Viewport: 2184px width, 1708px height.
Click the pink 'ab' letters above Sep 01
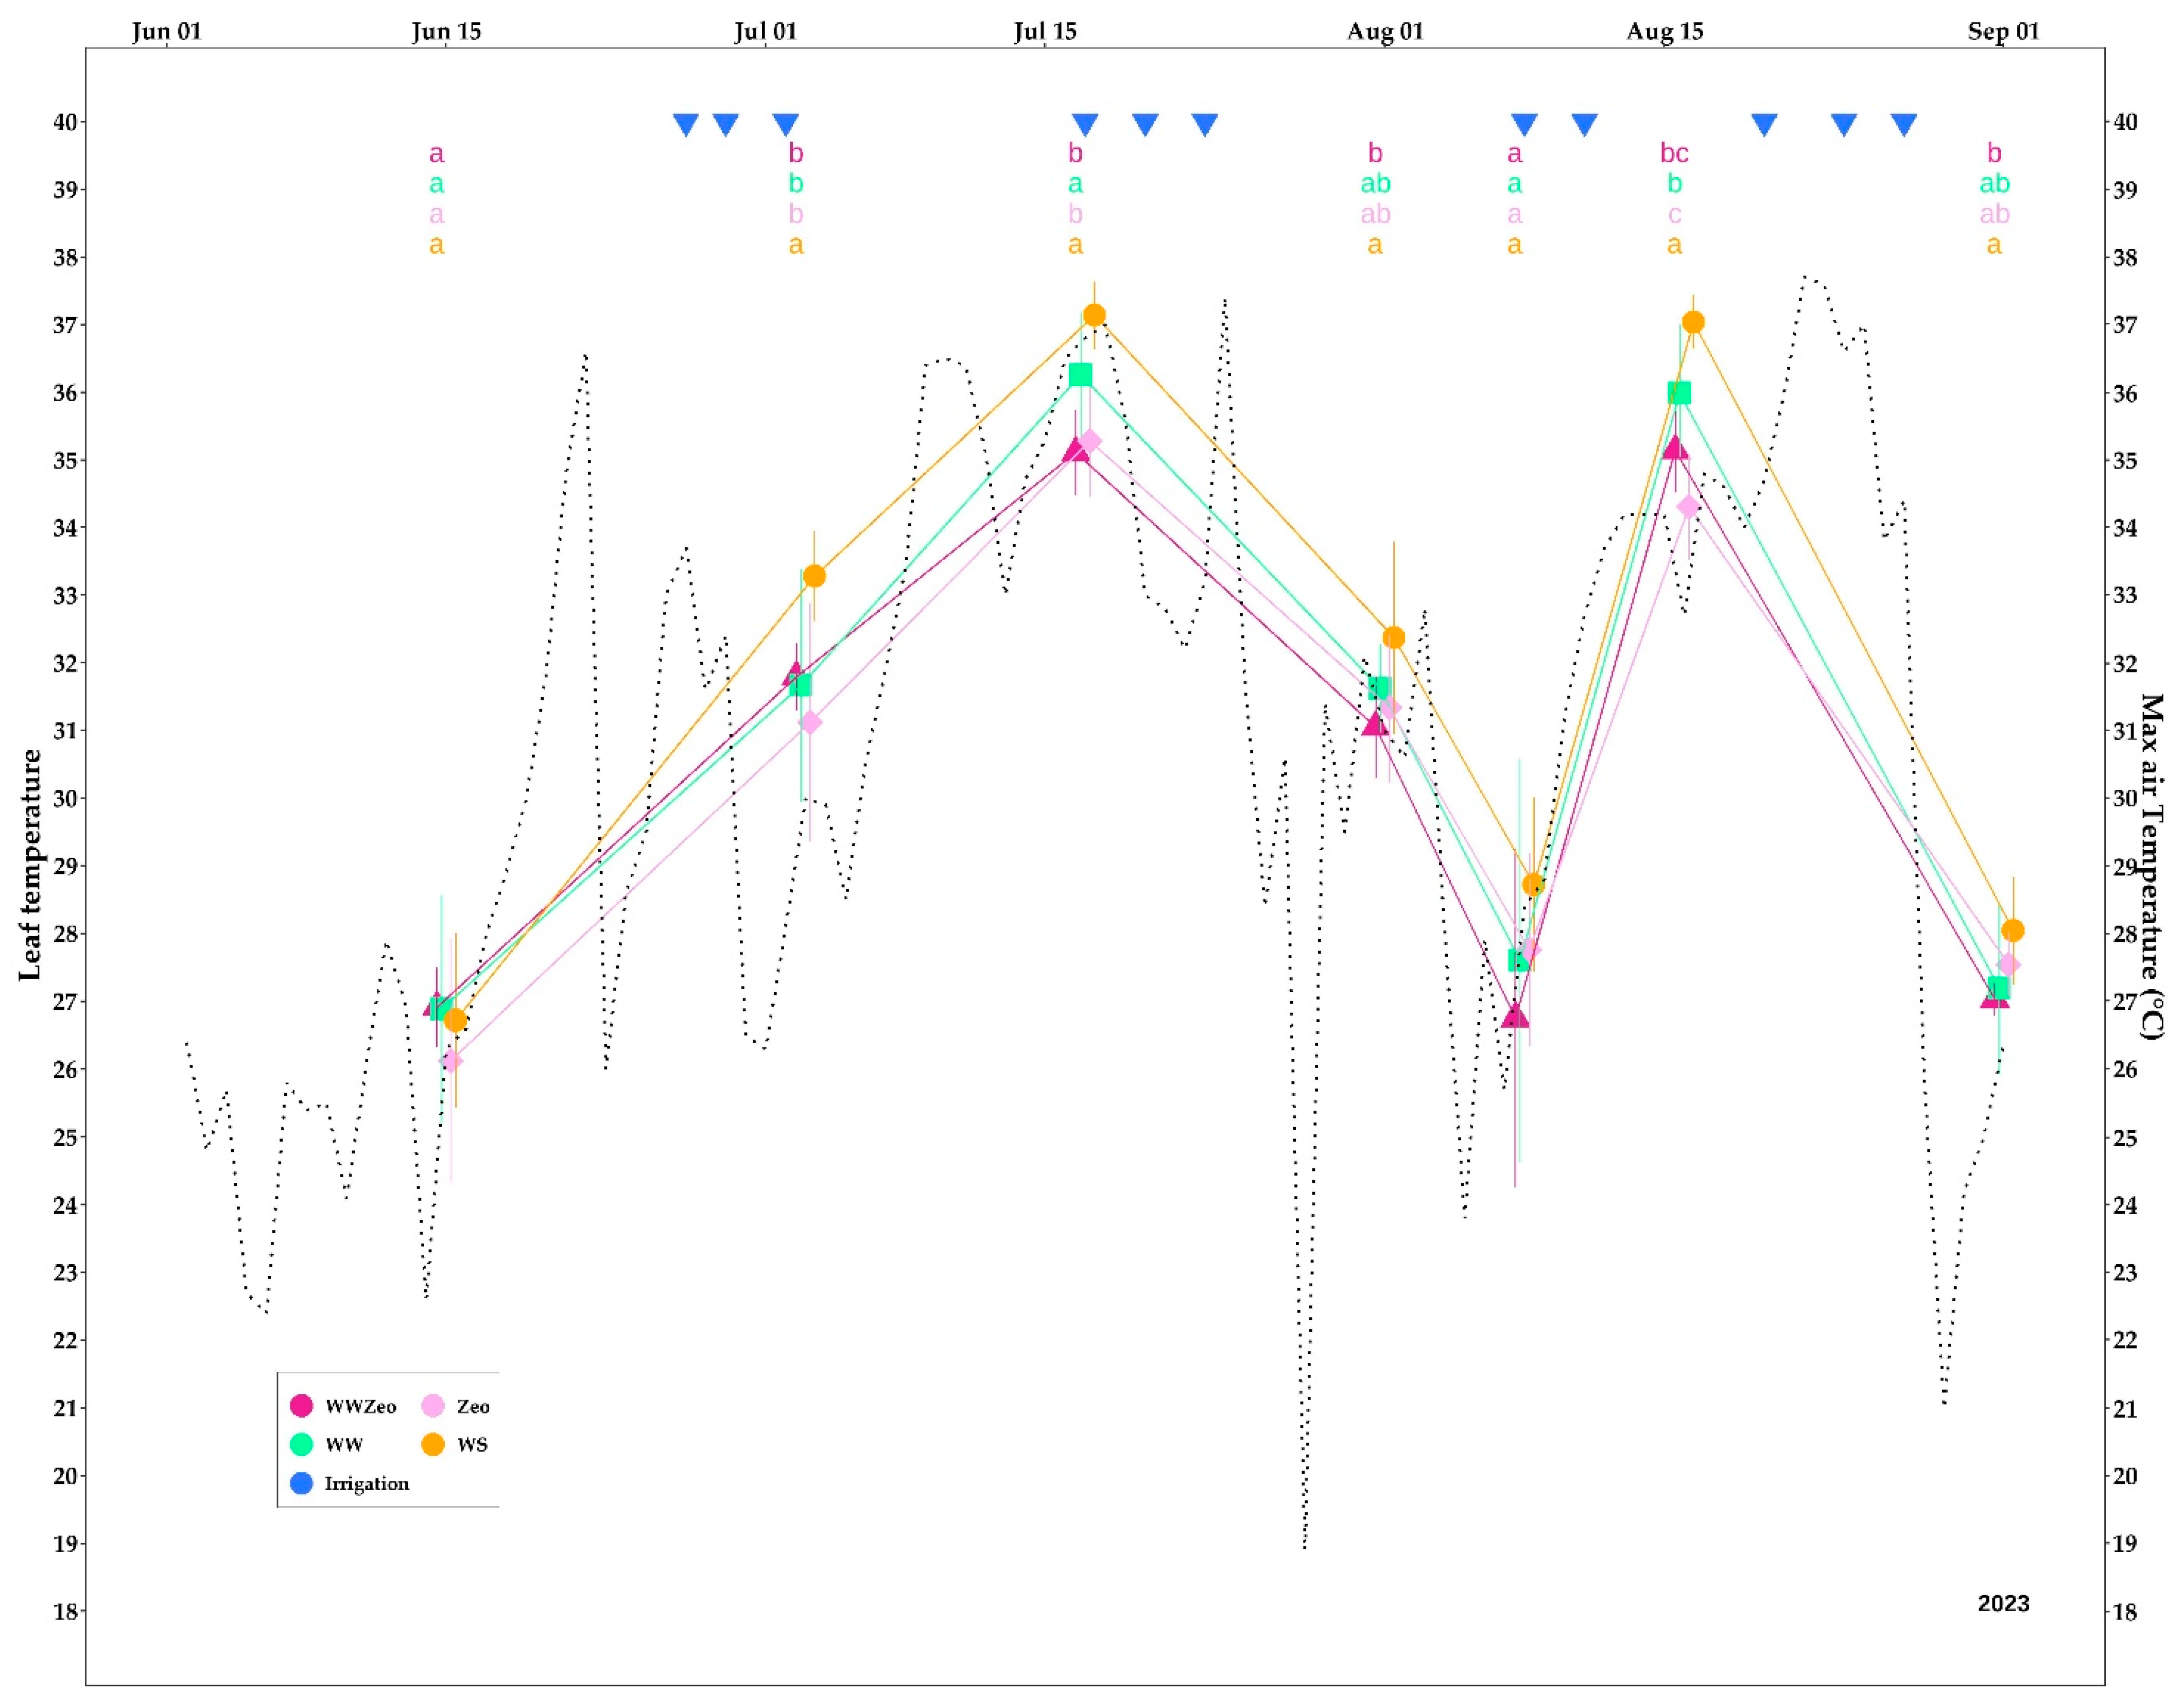pos(1994,214)
